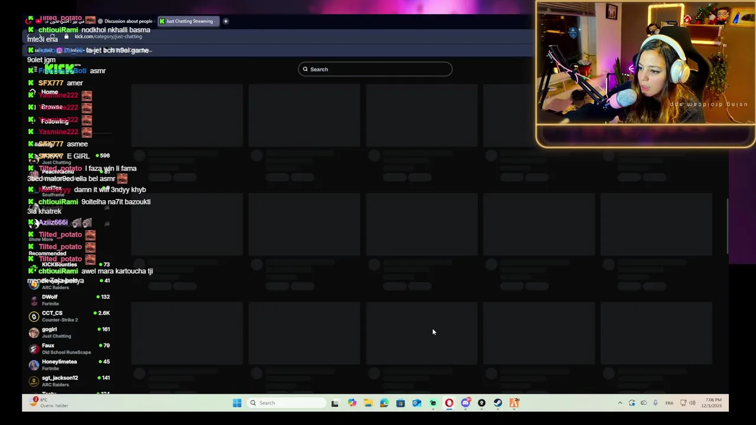
Task: Click the Kick logo in header
Action: tap(61, 68)
